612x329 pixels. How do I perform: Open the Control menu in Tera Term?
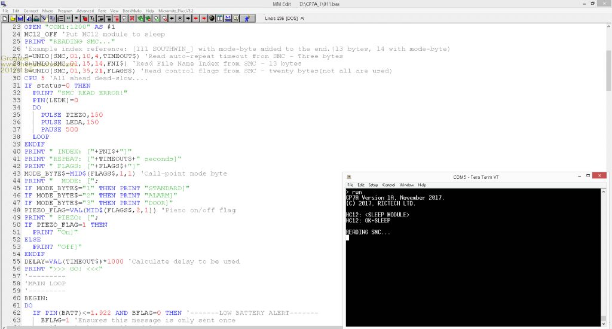(x=388, y=185)
